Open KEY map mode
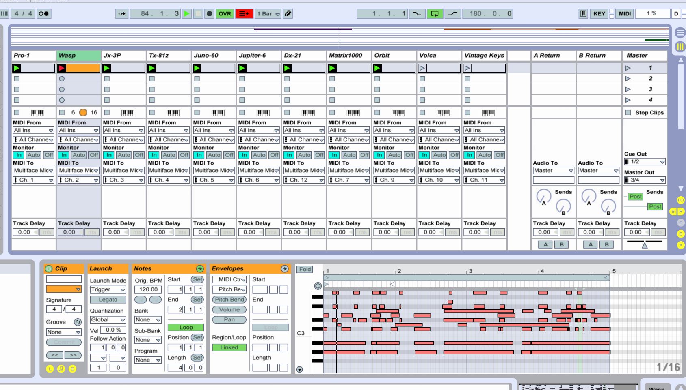The width and height of the screenshot is (686, 390). 599,13
